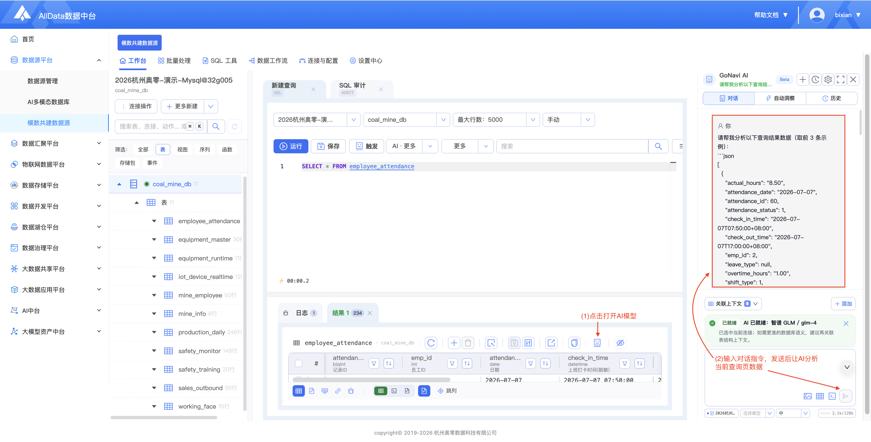Open the GoNavi AI history clock icon
The image size is (871, 442).
coord(815,80)
